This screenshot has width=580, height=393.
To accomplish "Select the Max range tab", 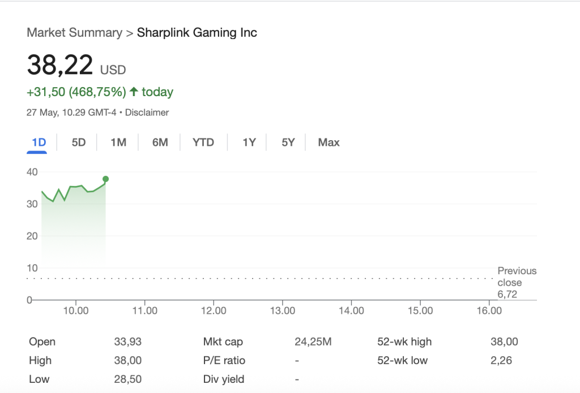I will pyautogui.click(x=329, y=142).
